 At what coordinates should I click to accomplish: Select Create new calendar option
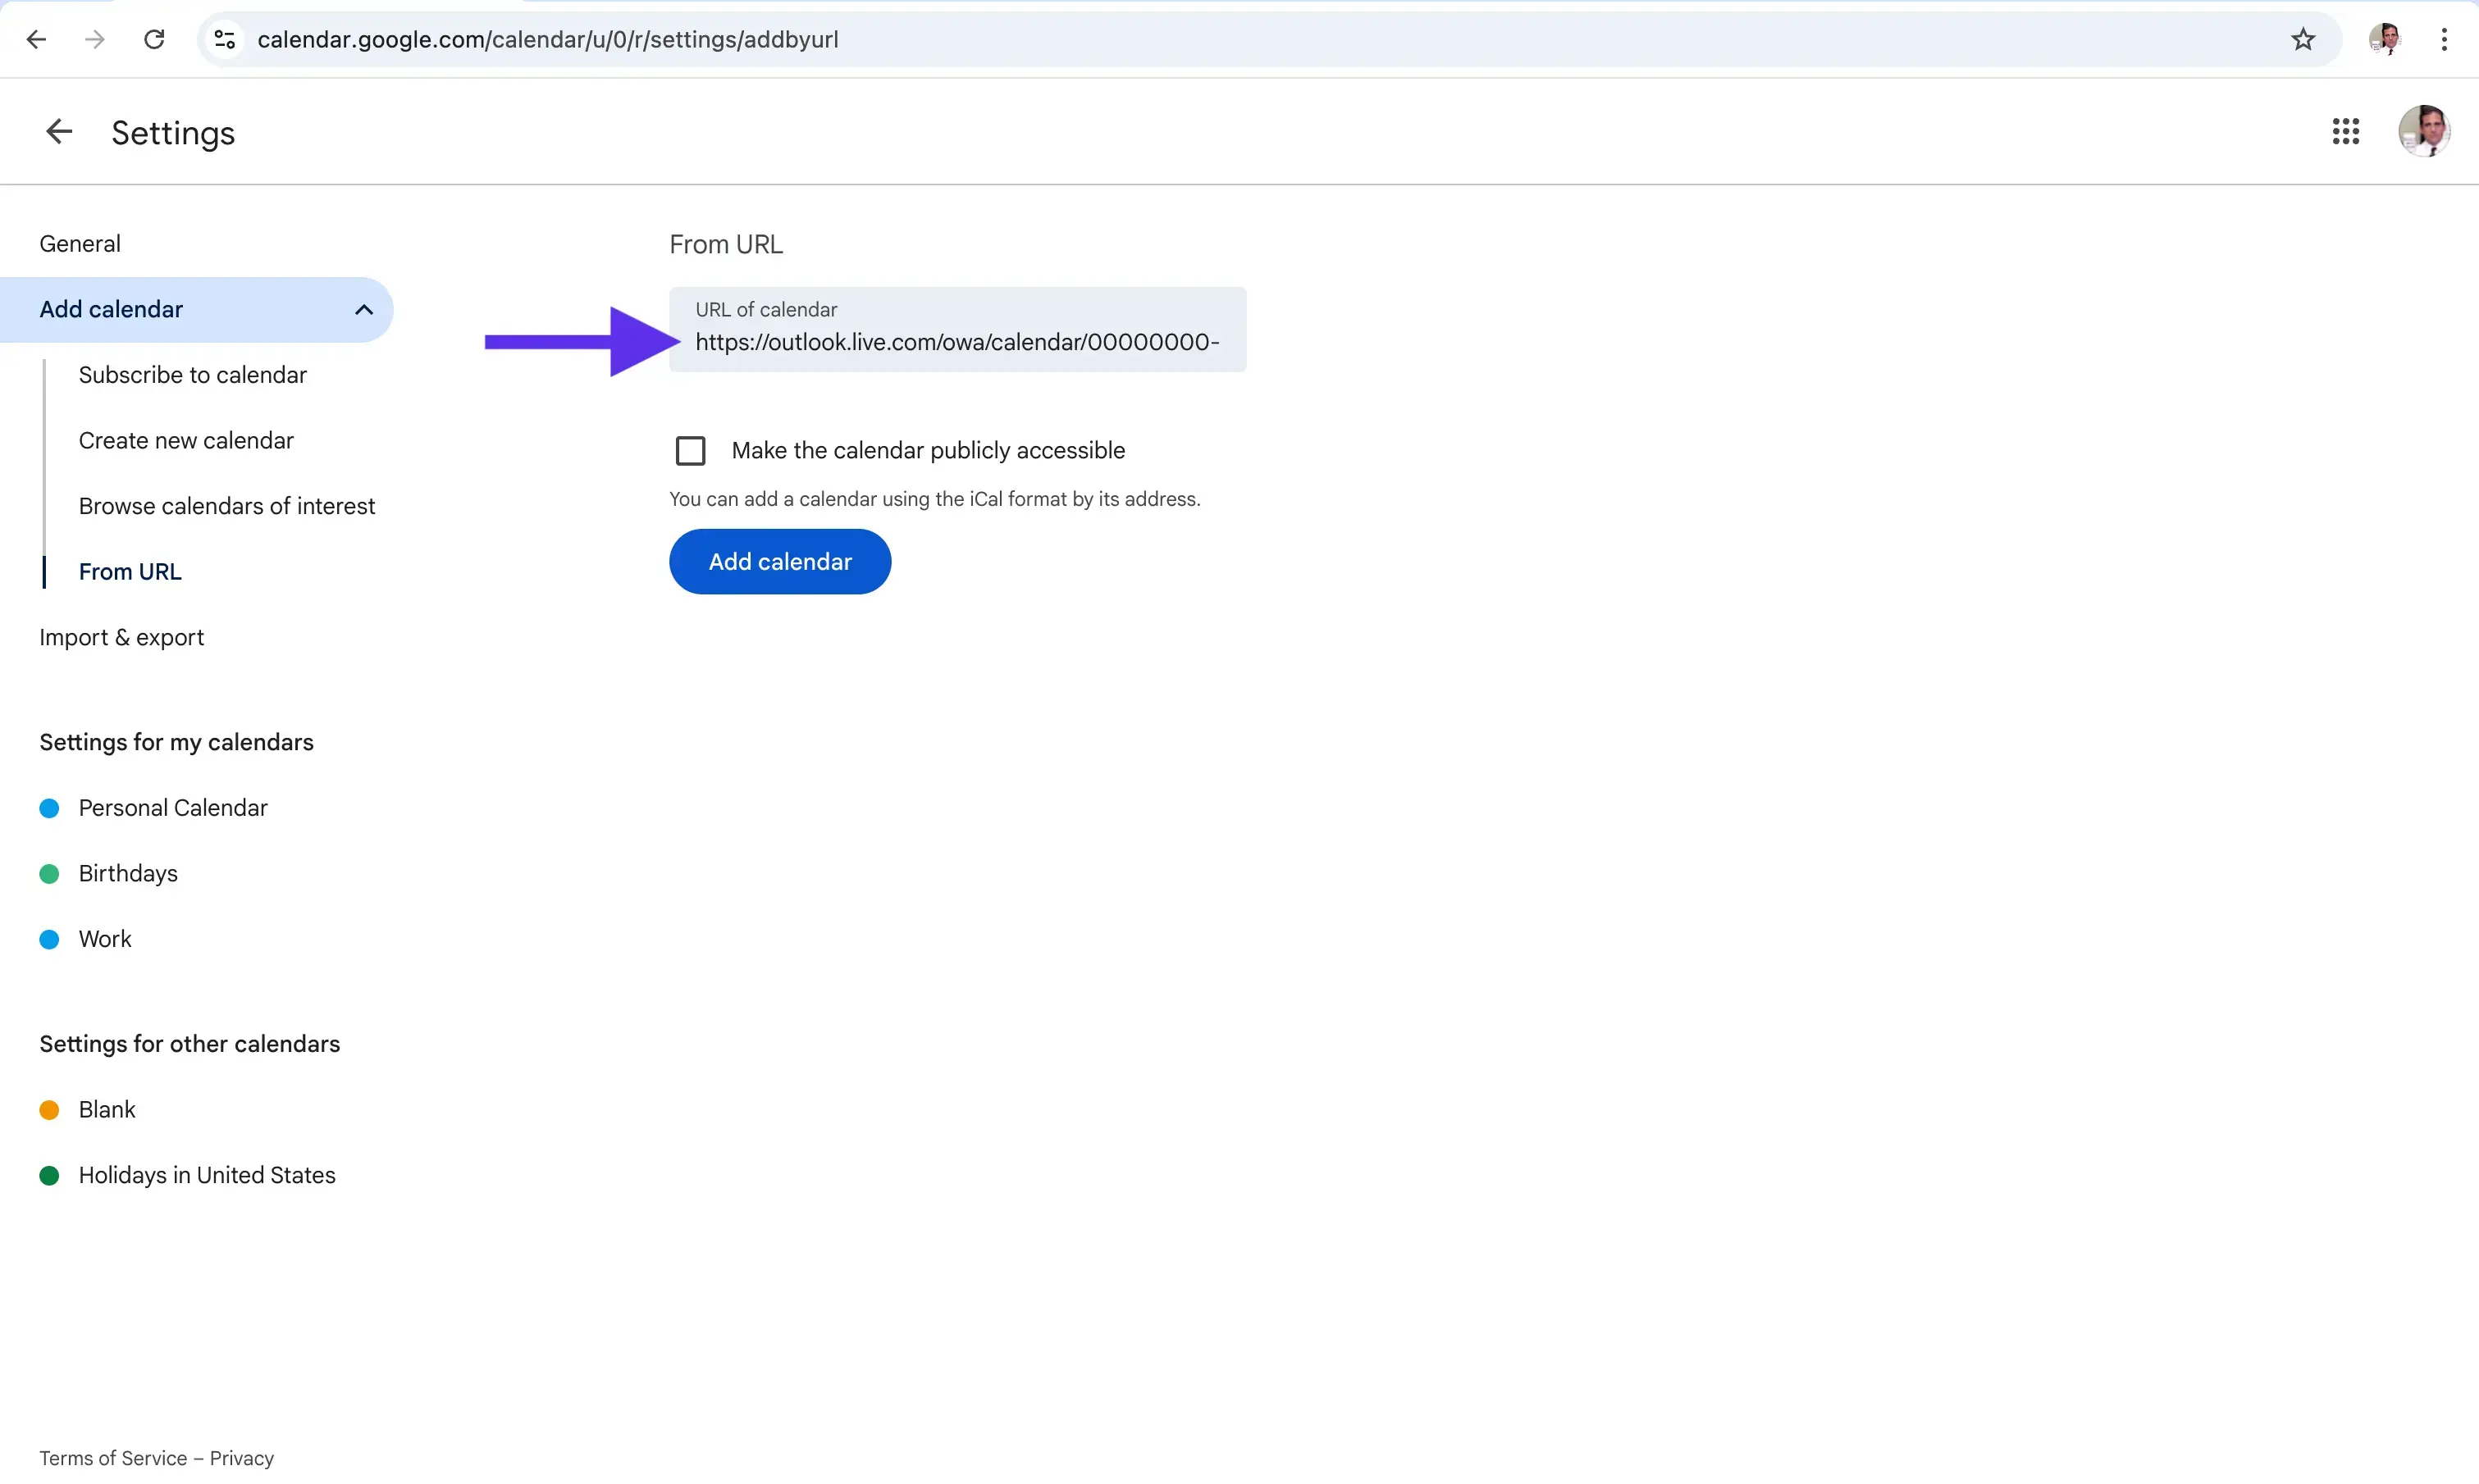pos(186,441)
